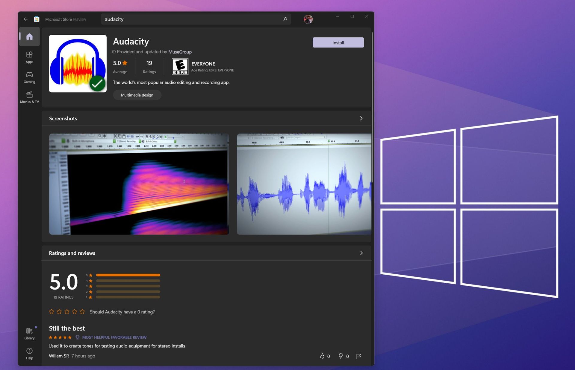Open the Home section in the sidebar

29,36
